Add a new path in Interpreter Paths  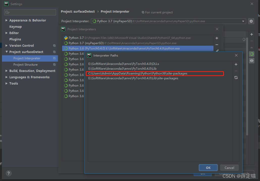[236, 64]
